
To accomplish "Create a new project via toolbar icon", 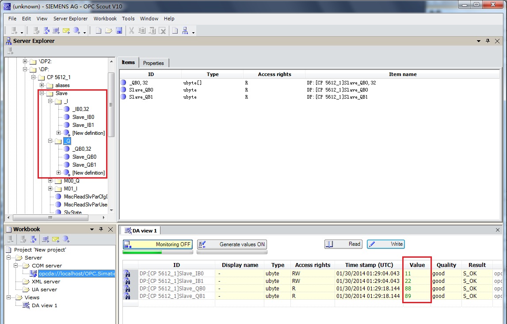I will (98, 30).
